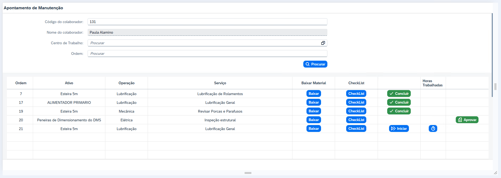The height and width of the screenshot is (178, 501).
Task: Click the Ordem search input field
Action: (207, 54)
